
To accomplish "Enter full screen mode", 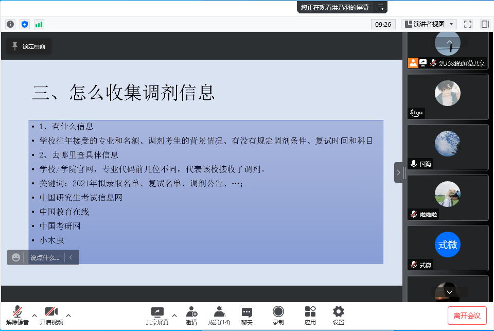I will (x=468, y=24).
